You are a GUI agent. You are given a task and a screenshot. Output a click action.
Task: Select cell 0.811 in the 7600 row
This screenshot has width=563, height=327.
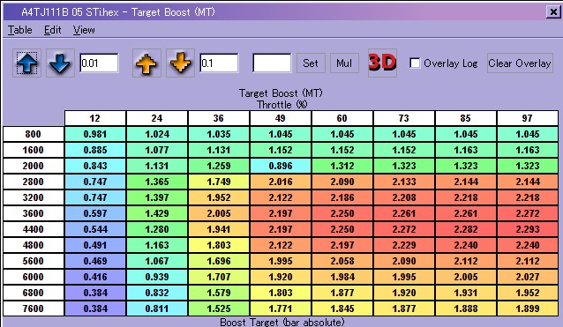(157, 308)
